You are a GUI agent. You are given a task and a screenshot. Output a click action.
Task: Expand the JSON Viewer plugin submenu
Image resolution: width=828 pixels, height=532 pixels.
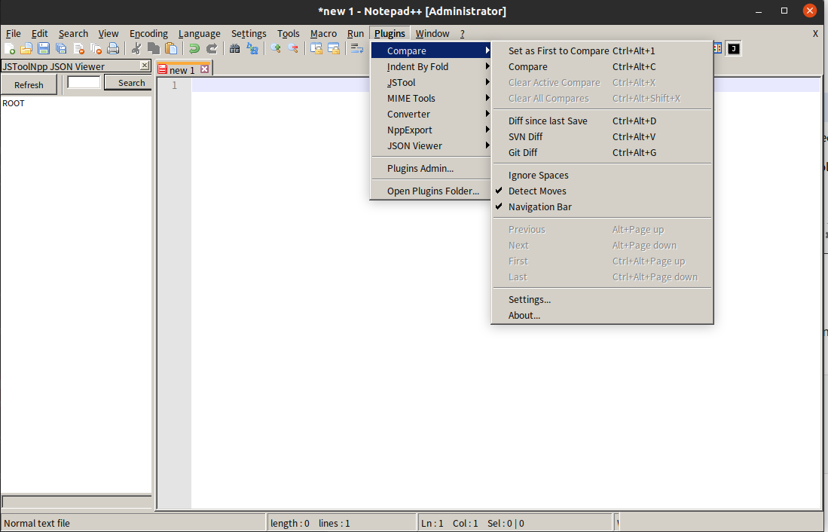point(431,146)
